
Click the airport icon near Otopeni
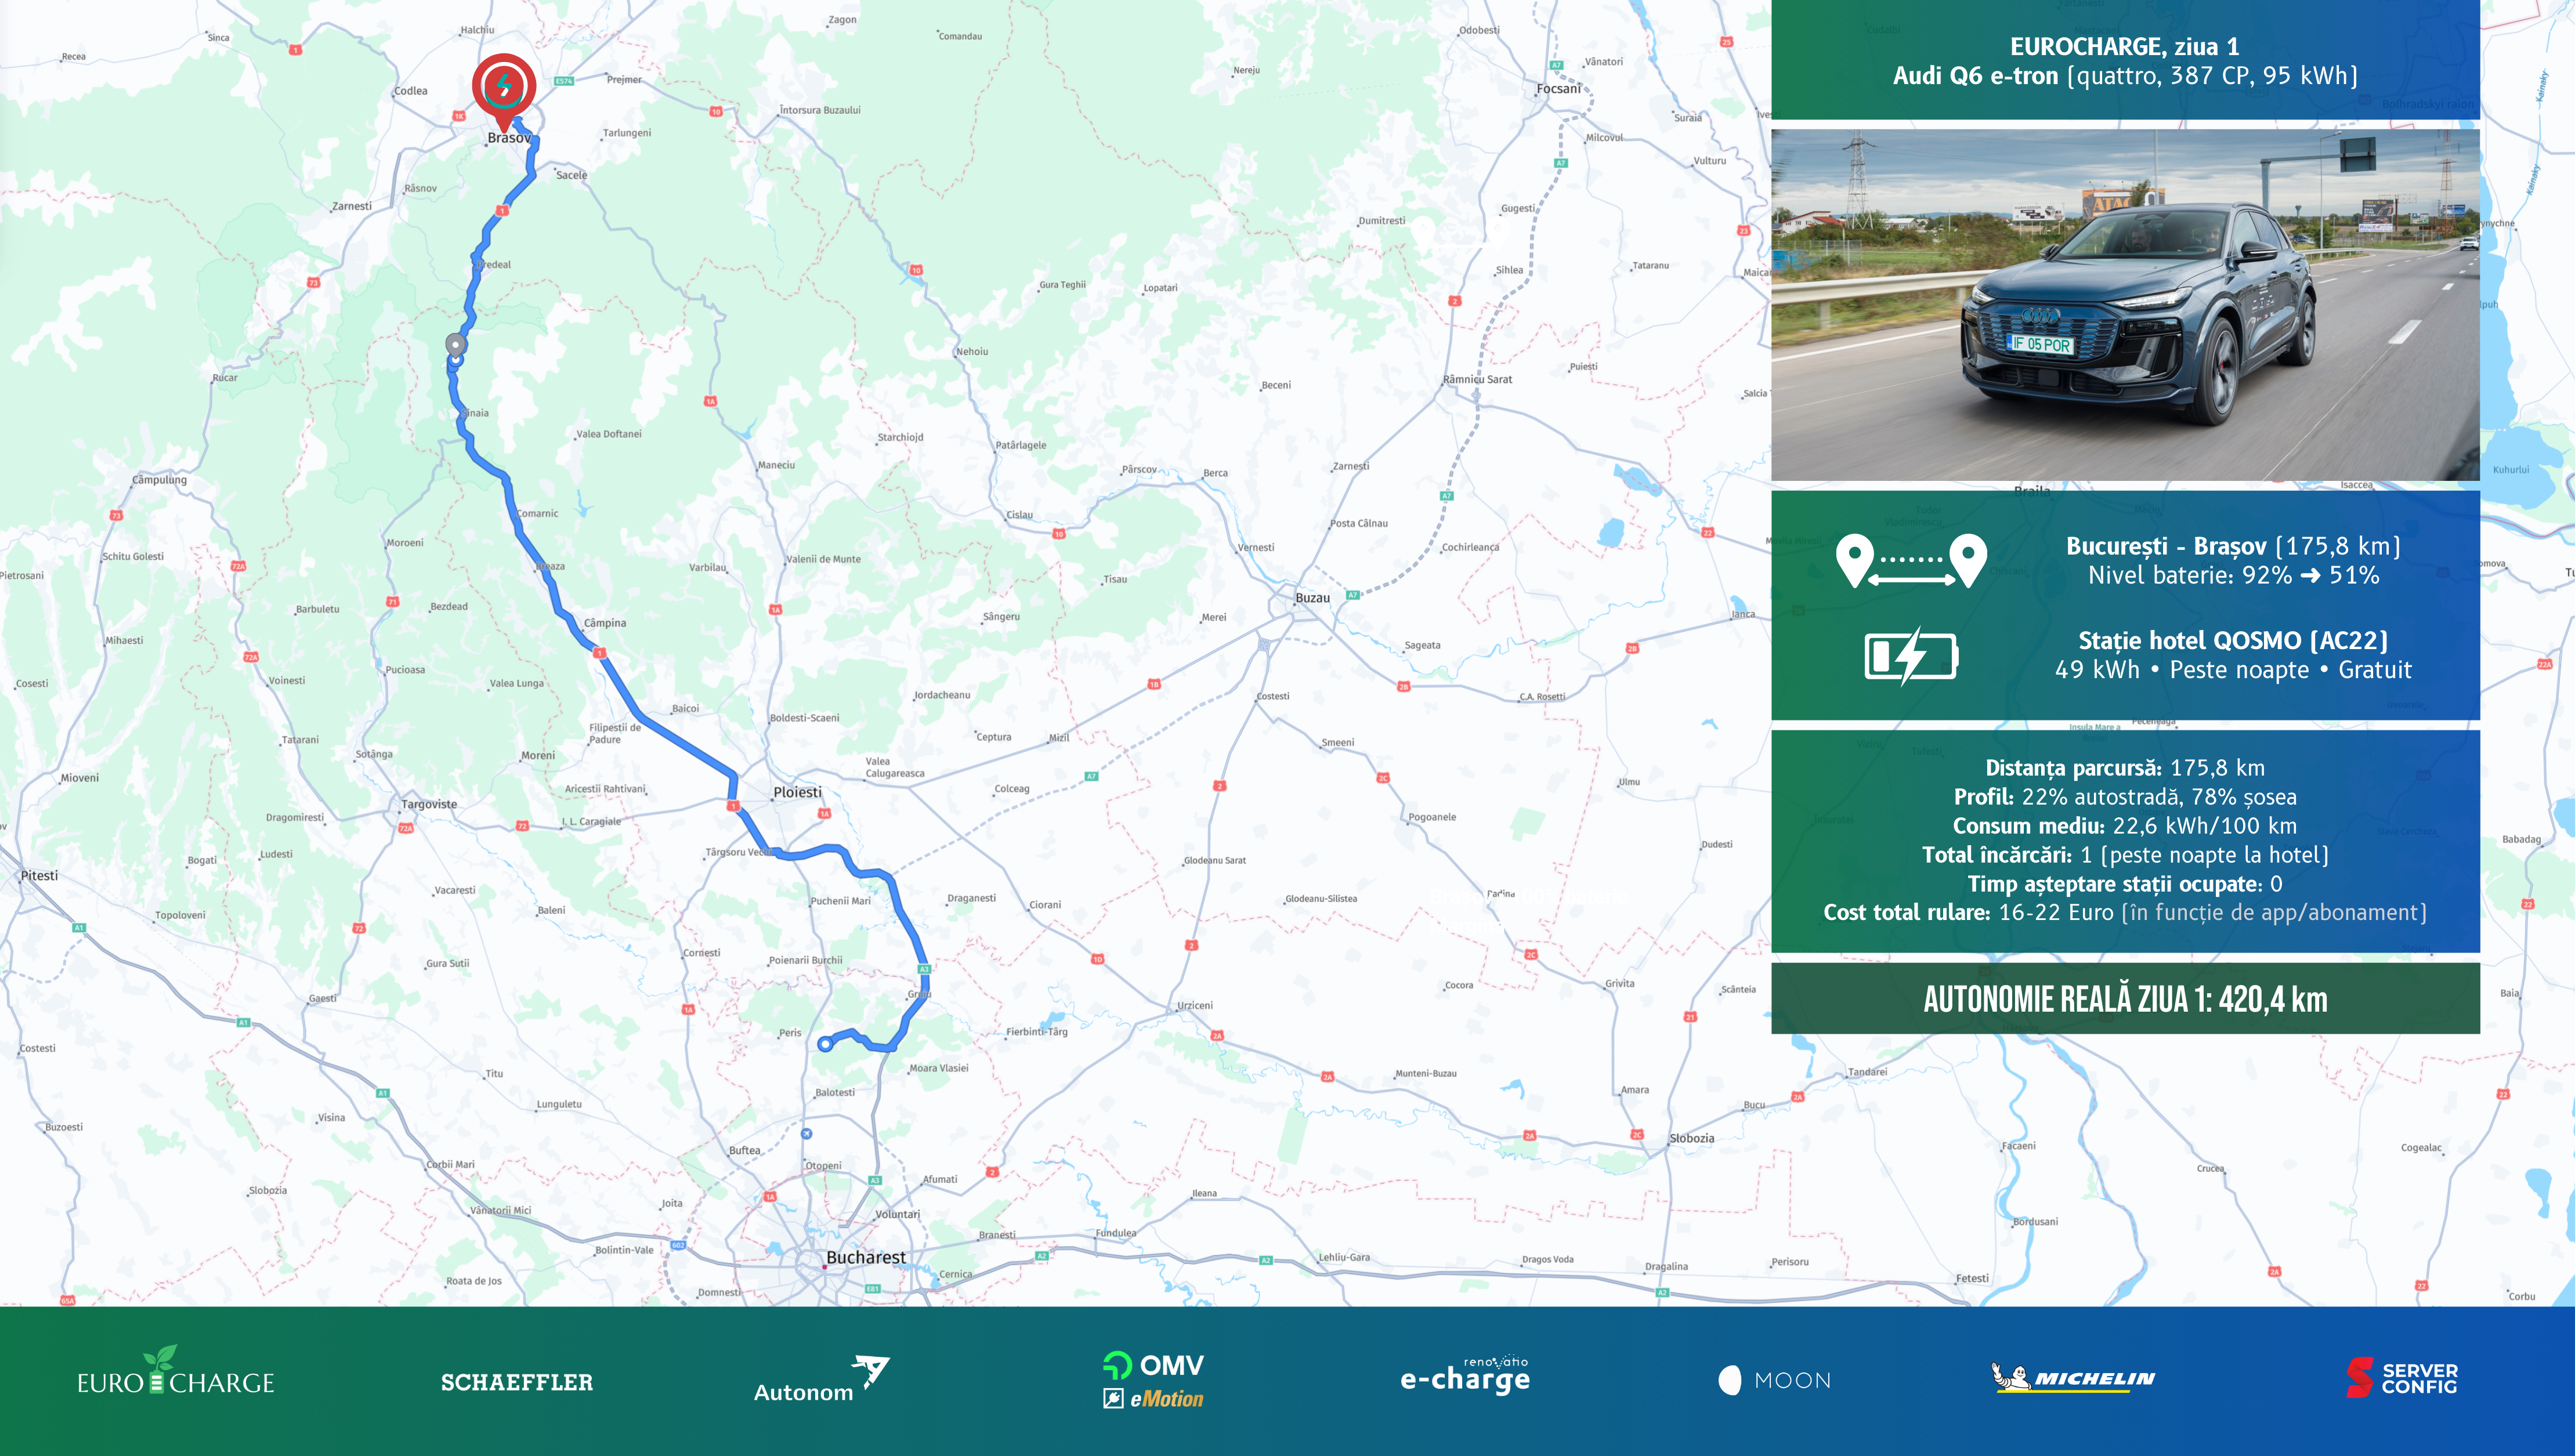pos(806,1133)
